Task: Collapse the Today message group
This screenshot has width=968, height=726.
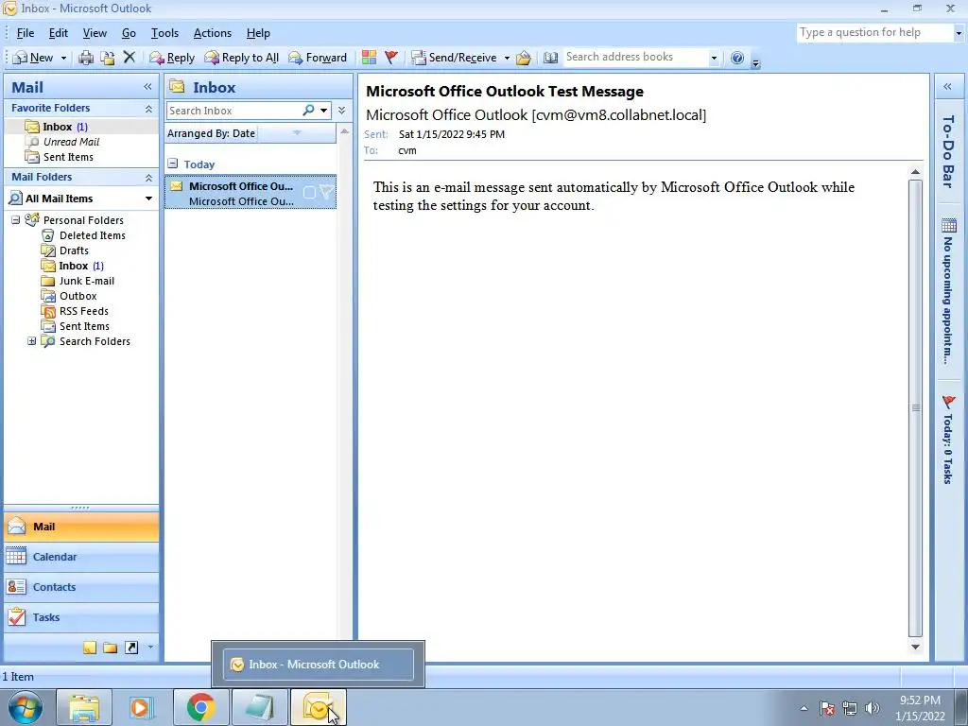Action: [173, 164]
